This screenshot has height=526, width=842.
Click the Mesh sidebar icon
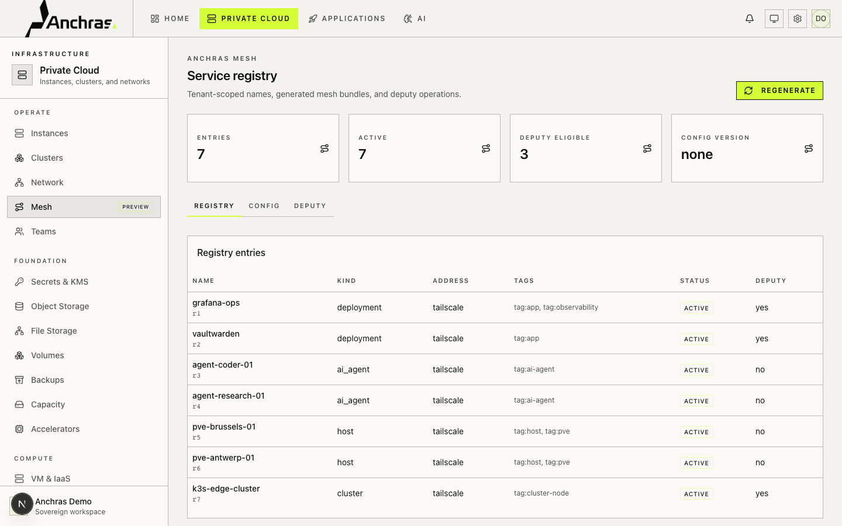19,207
